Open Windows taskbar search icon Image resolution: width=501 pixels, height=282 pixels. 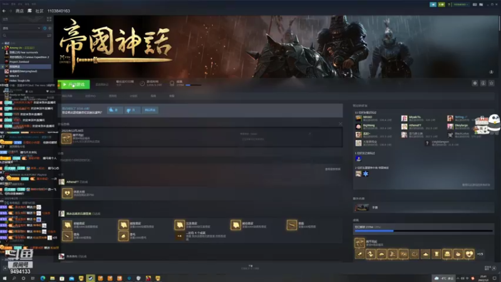point(14,278)
